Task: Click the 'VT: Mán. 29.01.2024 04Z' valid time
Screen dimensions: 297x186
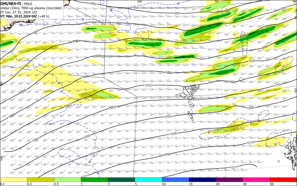Action: [x=18, y=16]
